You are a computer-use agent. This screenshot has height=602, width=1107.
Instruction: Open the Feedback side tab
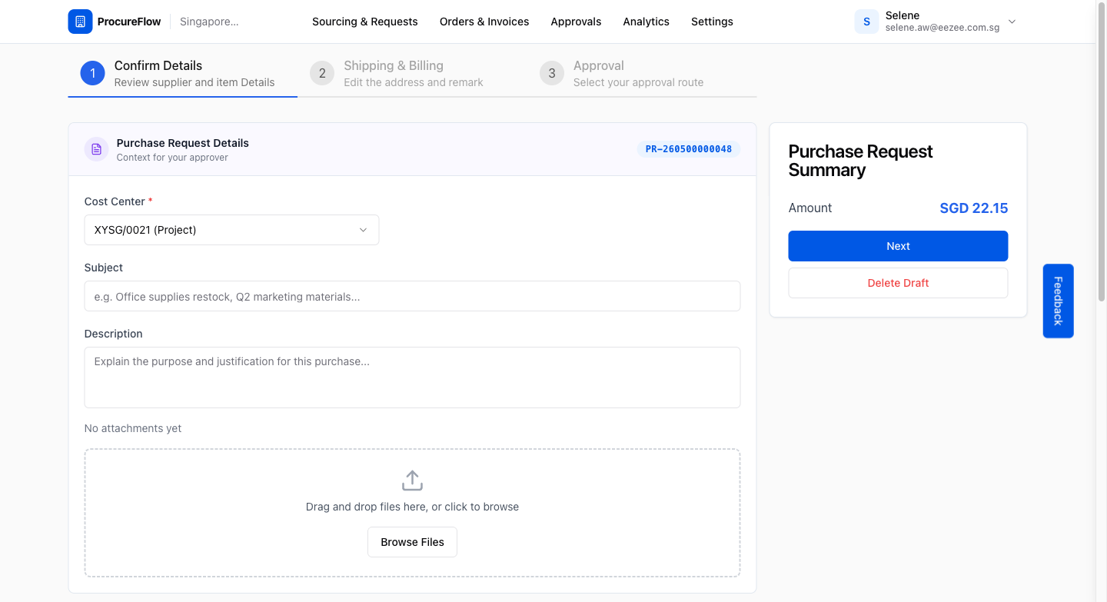click(x=1058, y=301)
